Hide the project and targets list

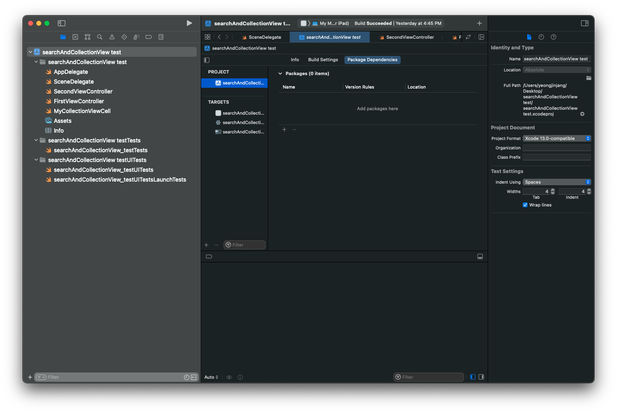[x=207, y=60]
